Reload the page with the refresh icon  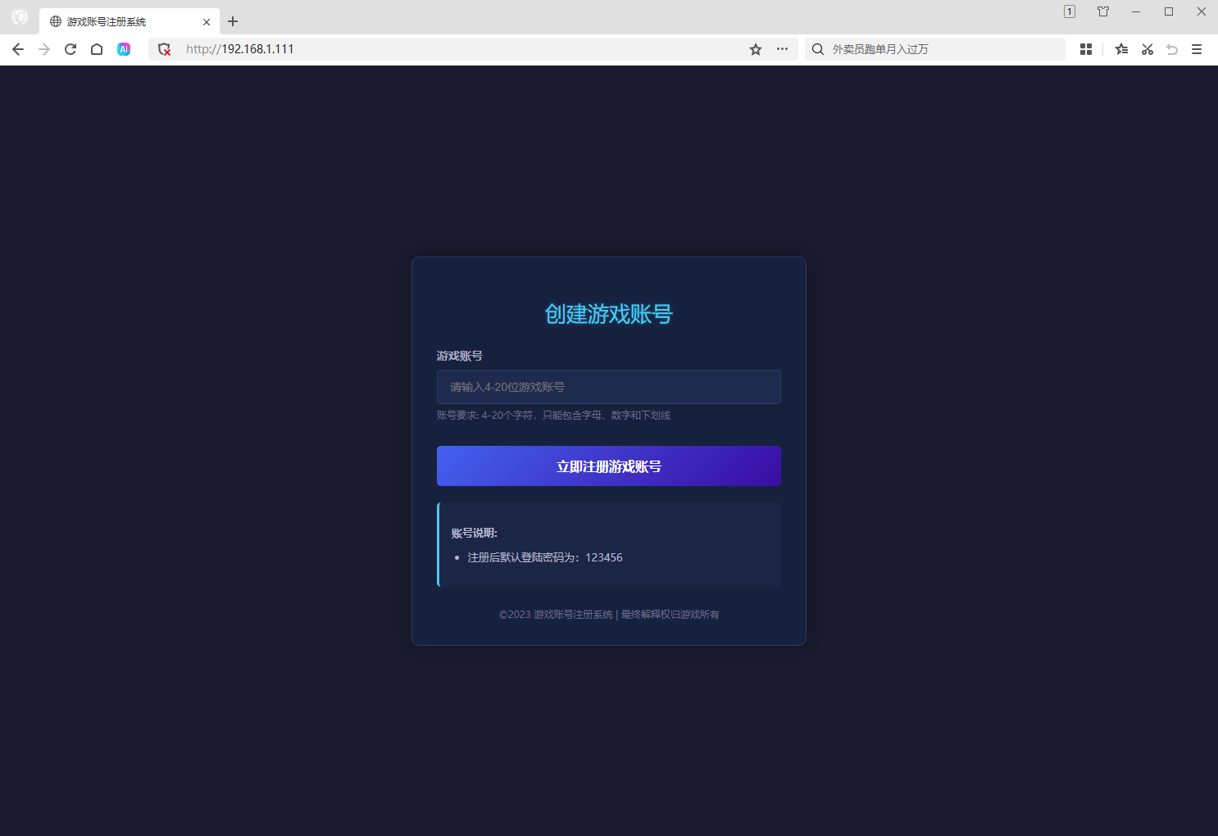coord(70,49)
